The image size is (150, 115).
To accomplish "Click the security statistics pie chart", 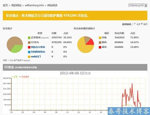I will point(15,45).
